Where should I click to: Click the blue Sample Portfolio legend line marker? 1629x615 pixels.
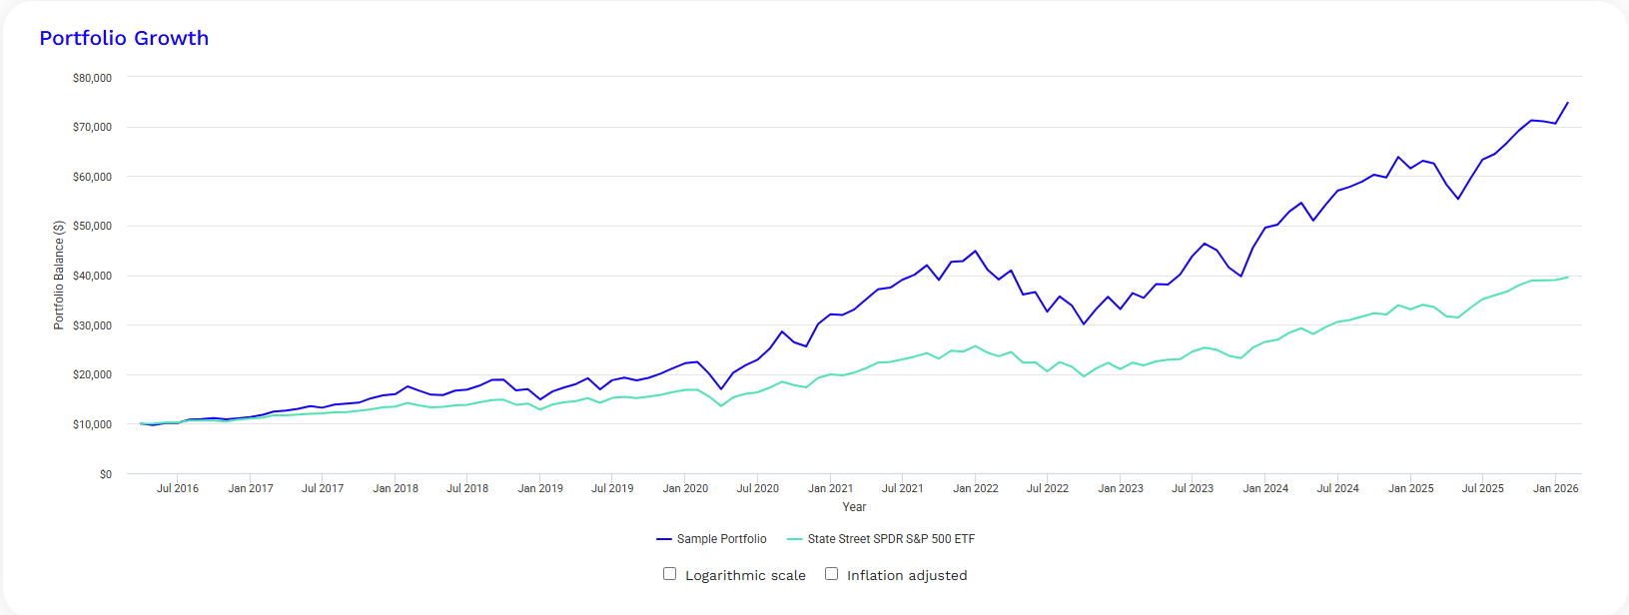pyautogui.click(x=663, y=539)
